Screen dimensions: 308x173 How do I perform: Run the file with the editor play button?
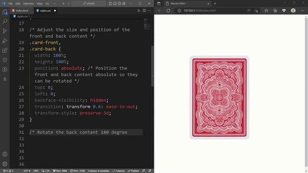pyautogui.click(x=139, y=11)
